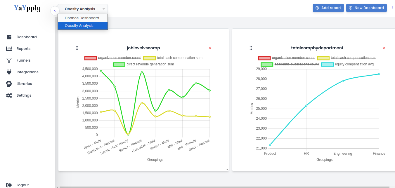Open Settings using the gears icon
The height and width of the screenshot is (188, 395).
click(9, 95)
